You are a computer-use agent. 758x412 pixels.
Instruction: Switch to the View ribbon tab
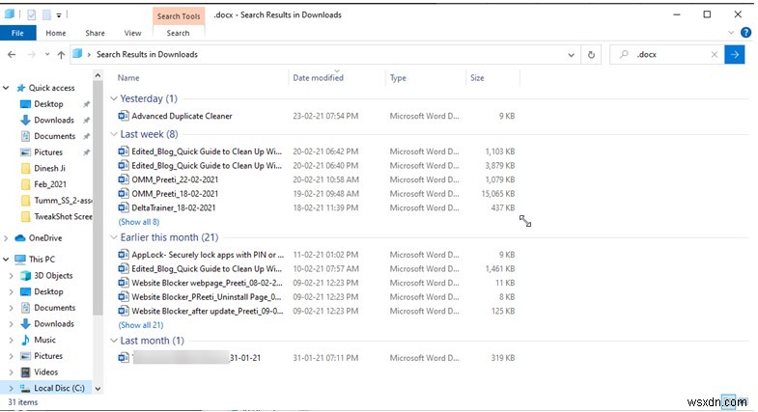pos(132,33)
